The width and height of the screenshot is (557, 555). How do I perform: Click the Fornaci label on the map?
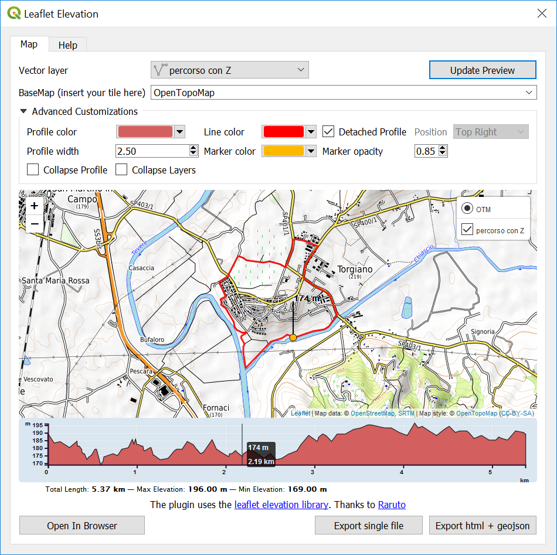coord(216,408)
